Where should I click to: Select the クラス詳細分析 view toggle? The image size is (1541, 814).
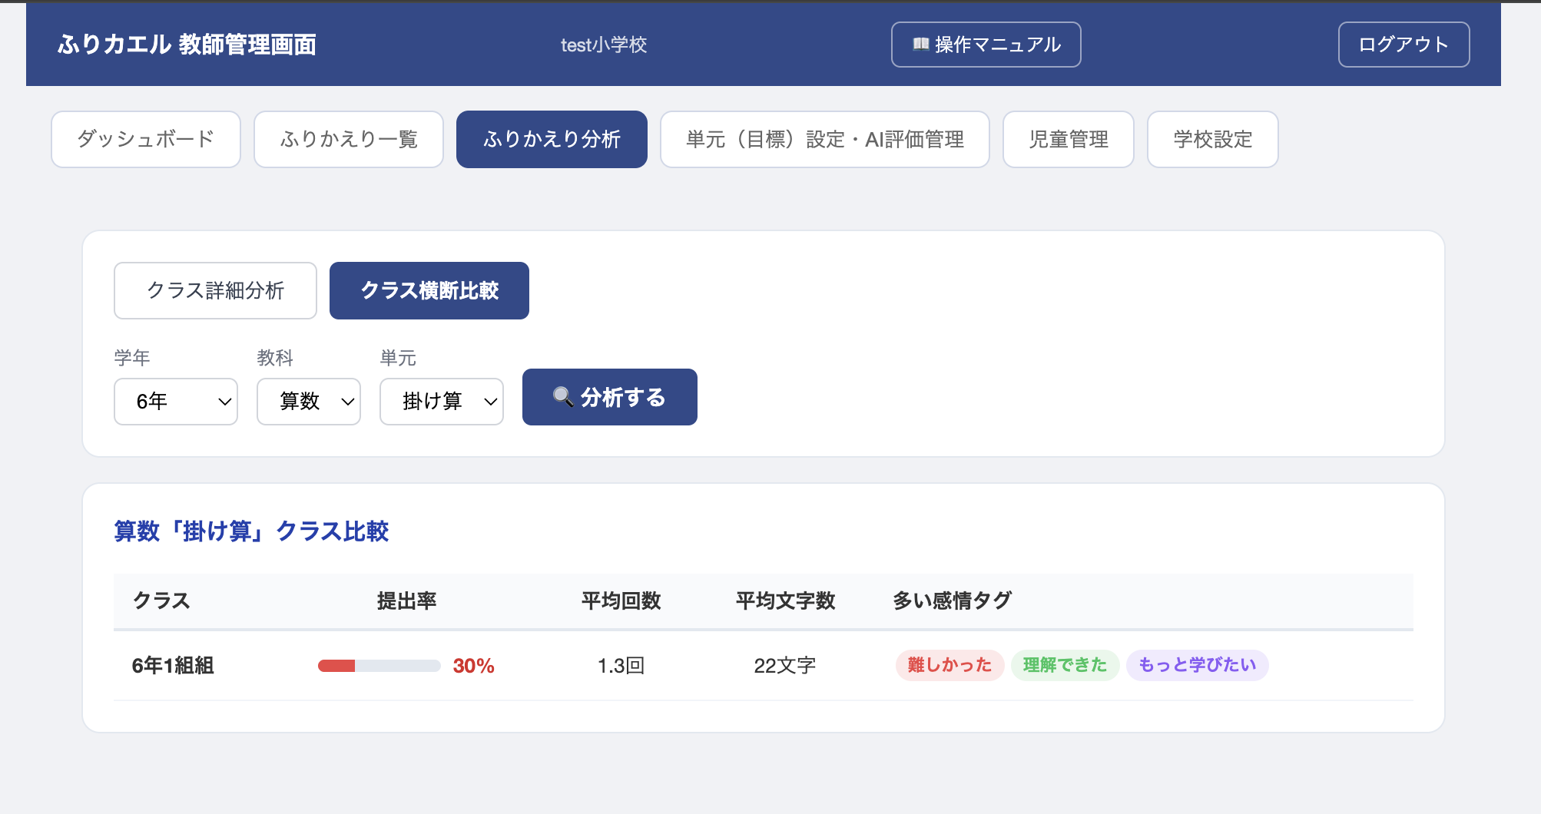215,290
